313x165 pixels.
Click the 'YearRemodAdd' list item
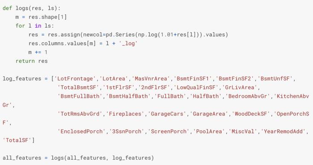(283, 132)
